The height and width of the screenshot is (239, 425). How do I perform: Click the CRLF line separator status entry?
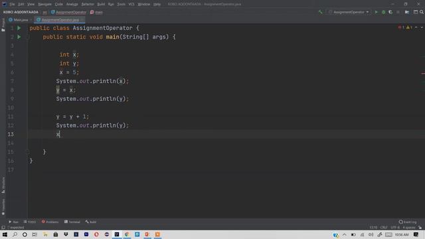[384, 228]
